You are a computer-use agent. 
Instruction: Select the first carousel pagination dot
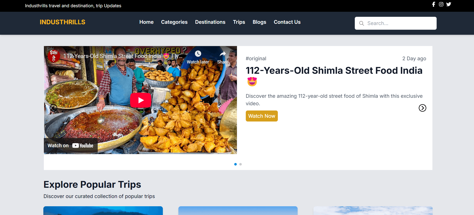[x=235, y=164]
